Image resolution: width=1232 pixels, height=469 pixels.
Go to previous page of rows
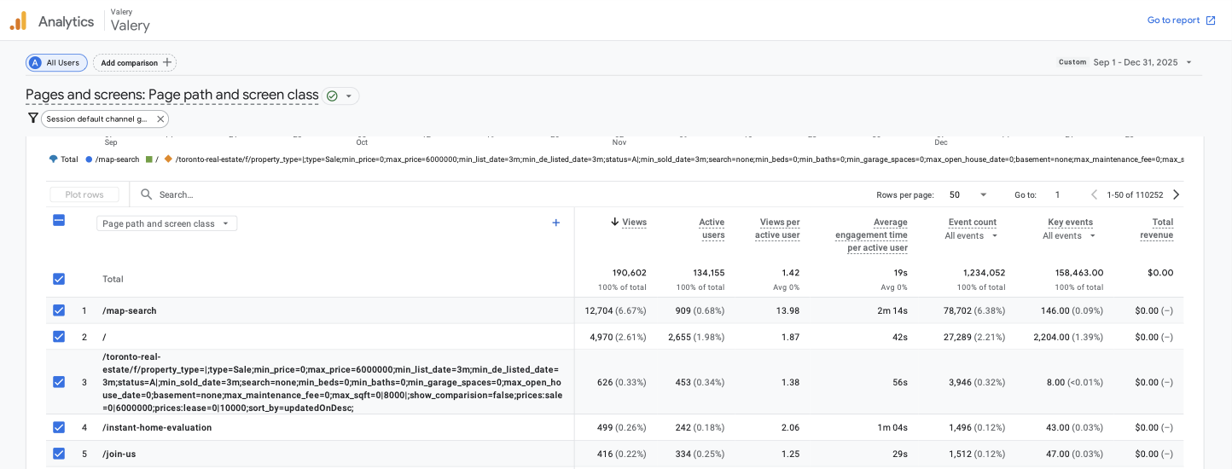coord(1095,194)
